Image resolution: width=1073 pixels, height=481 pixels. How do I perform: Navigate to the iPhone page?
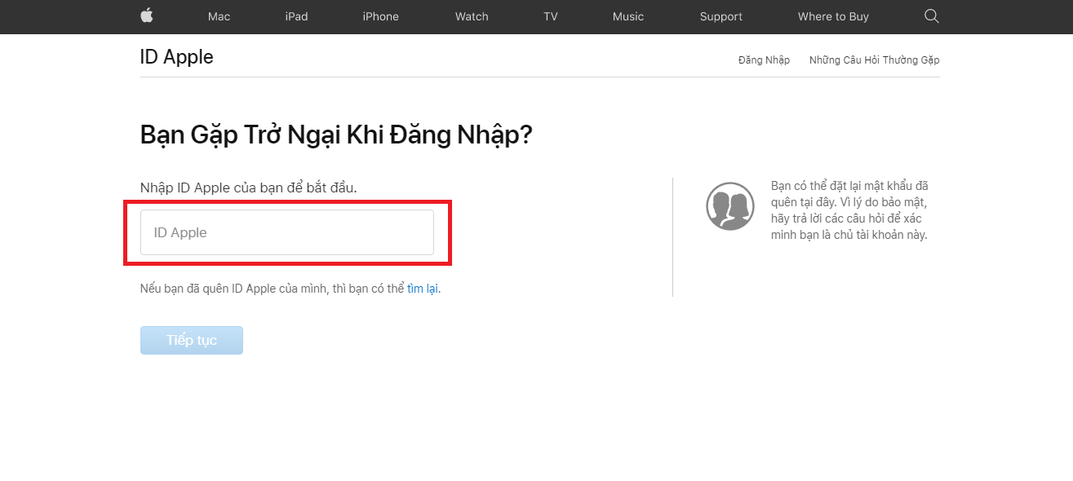[x=379, y=16]
